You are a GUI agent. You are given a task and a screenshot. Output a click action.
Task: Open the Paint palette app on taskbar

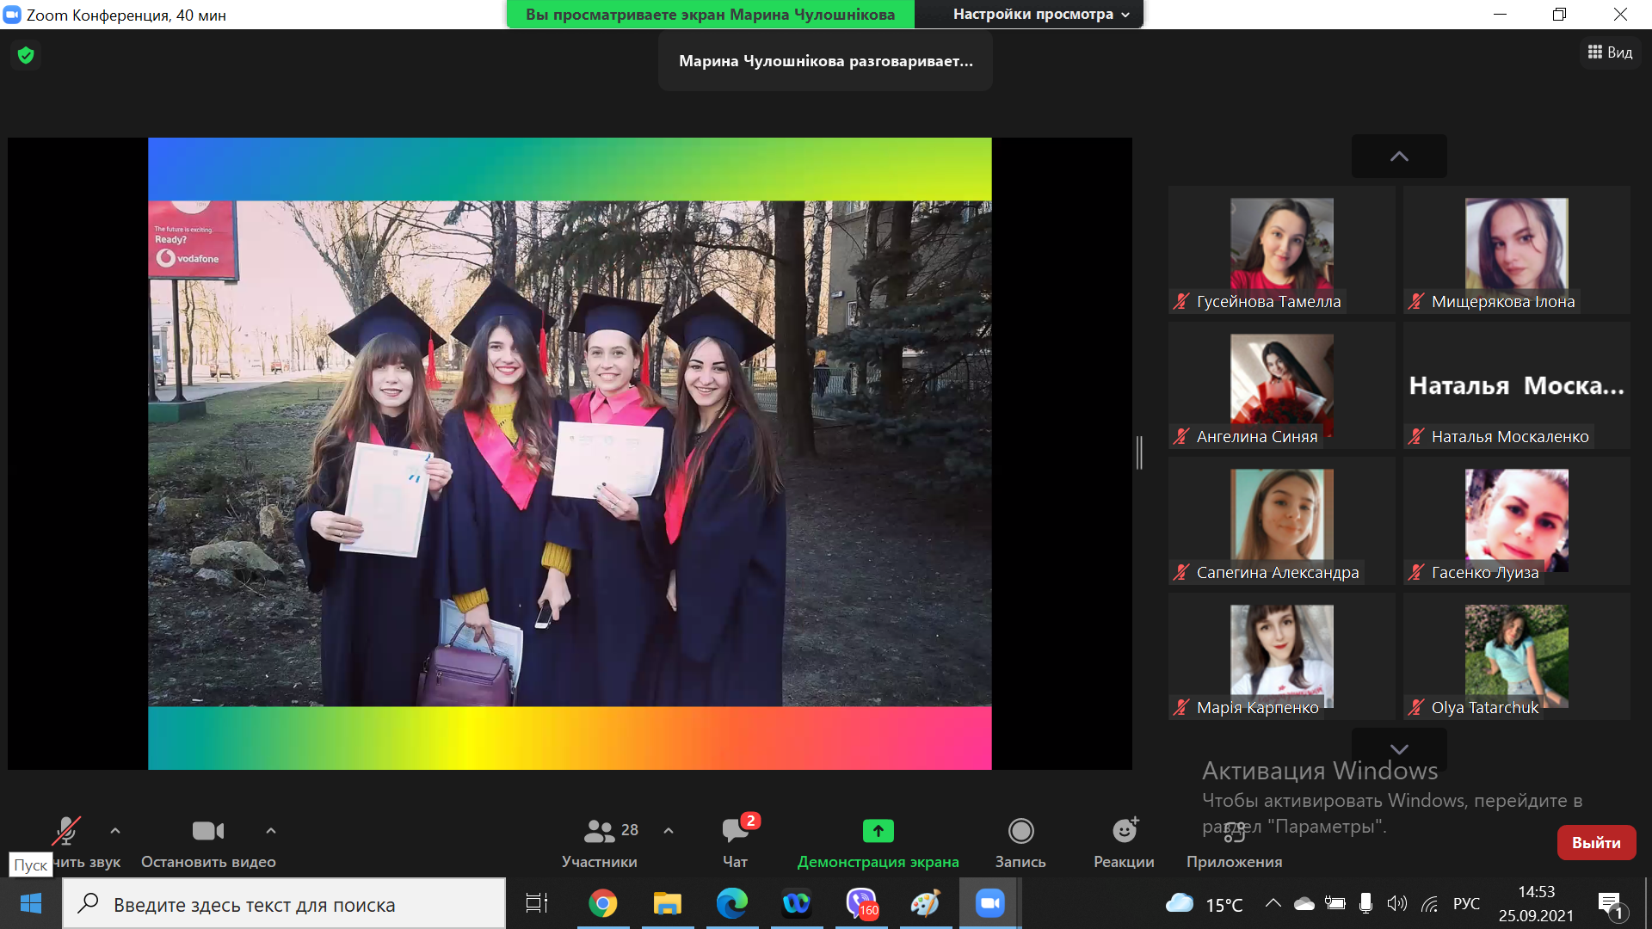[926, 904]
